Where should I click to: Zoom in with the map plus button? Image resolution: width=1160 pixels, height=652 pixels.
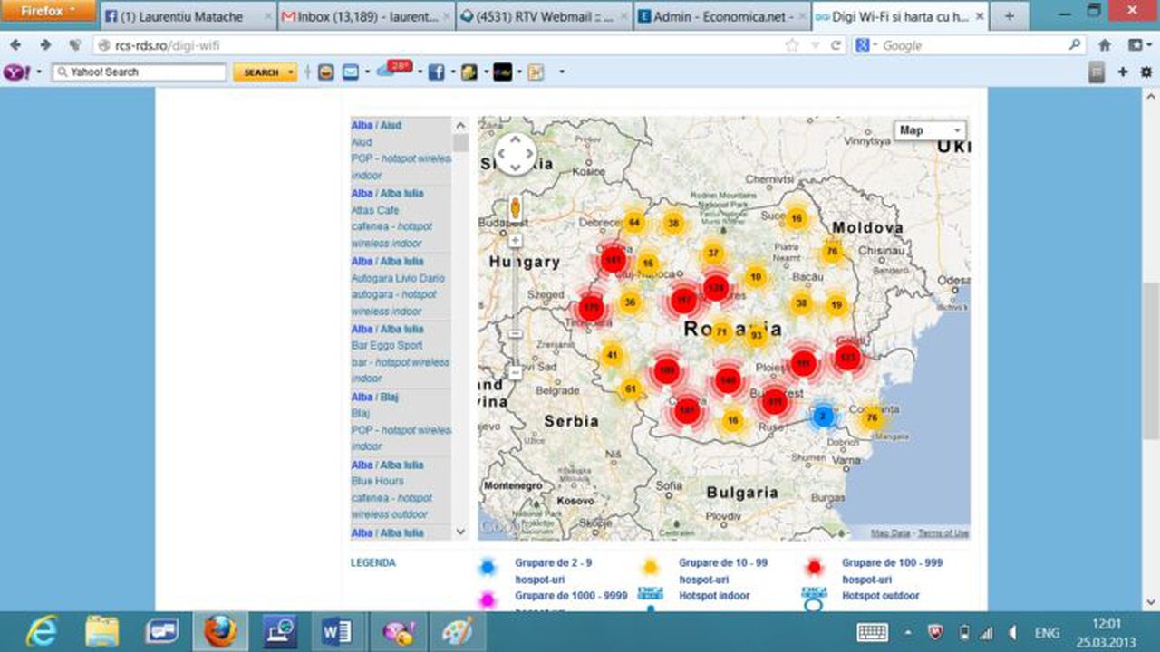[x=516, y=241]
